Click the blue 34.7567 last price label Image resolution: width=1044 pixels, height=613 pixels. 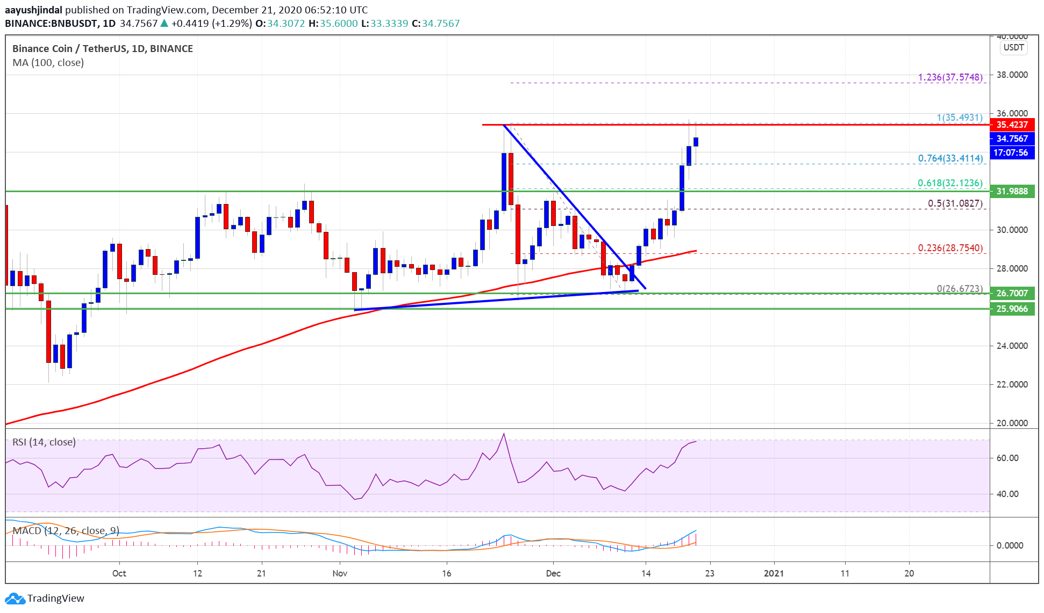(1013, 138)
